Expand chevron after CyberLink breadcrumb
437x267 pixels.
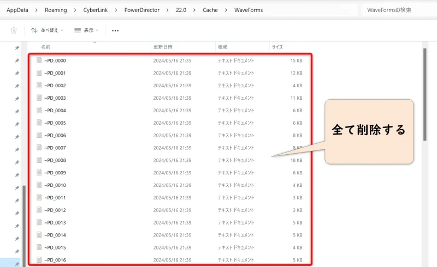tap(116, 10)
